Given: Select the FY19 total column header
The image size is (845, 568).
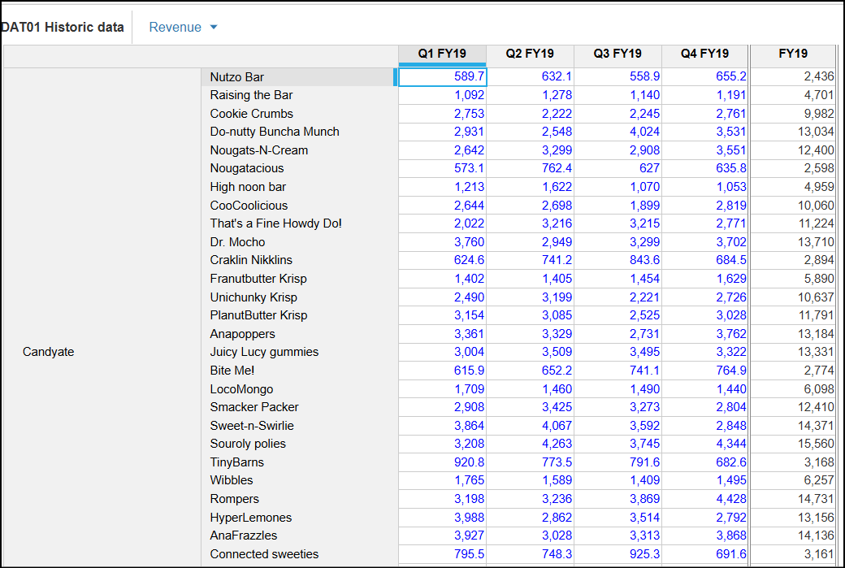Looking at the screenshot, I should (x=793, y=54).
